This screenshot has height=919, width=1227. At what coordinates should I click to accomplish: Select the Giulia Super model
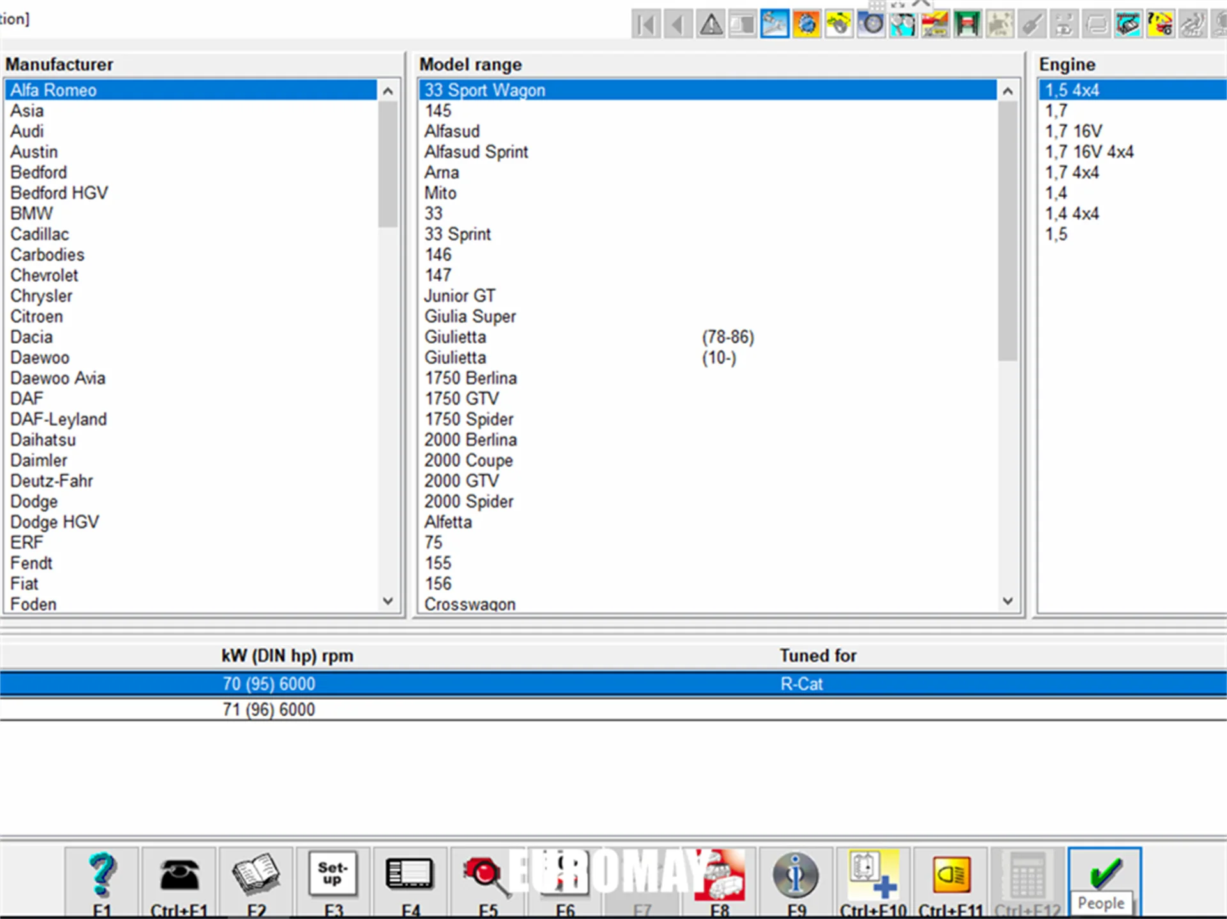[x=470, y=316]
